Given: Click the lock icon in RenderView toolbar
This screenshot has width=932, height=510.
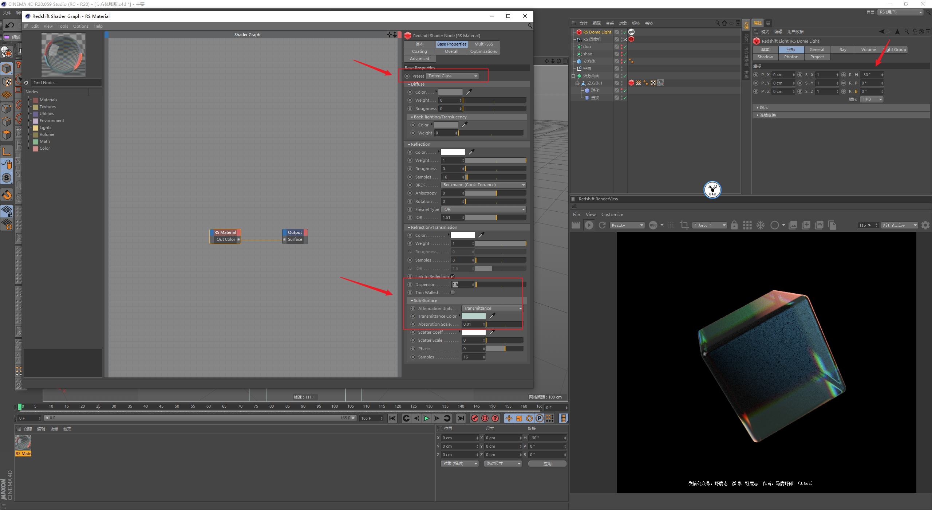Looking at the screenshot, I should (x=734, y=225).
